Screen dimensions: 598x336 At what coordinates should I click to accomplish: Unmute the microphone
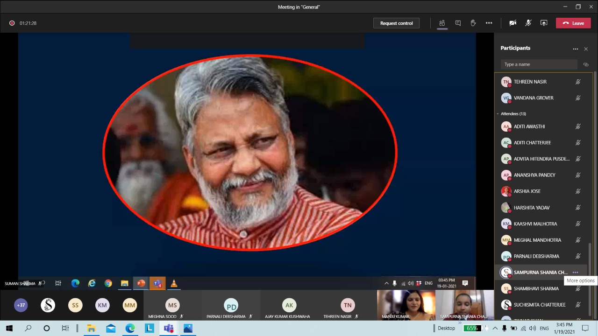[x=528, y=23]
